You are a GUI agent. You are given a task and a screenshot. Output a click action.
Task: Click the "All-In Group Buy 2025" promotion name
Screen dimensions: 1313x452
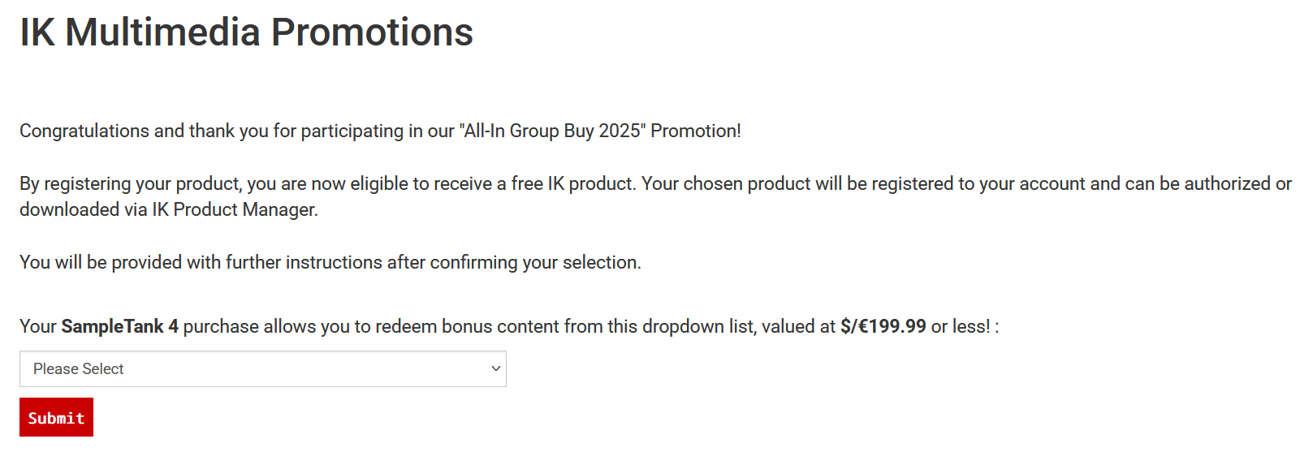pos(551,131)
